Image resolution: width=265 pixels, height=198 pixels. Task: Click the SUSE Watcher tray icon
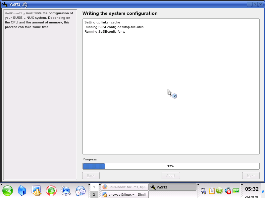click(x=220, y=191)
